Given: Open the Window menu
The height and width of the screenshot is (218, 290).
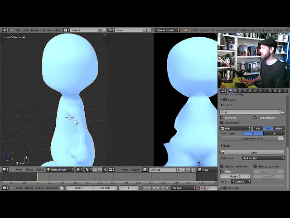Looking at the screenshot, I should point(47,30).
